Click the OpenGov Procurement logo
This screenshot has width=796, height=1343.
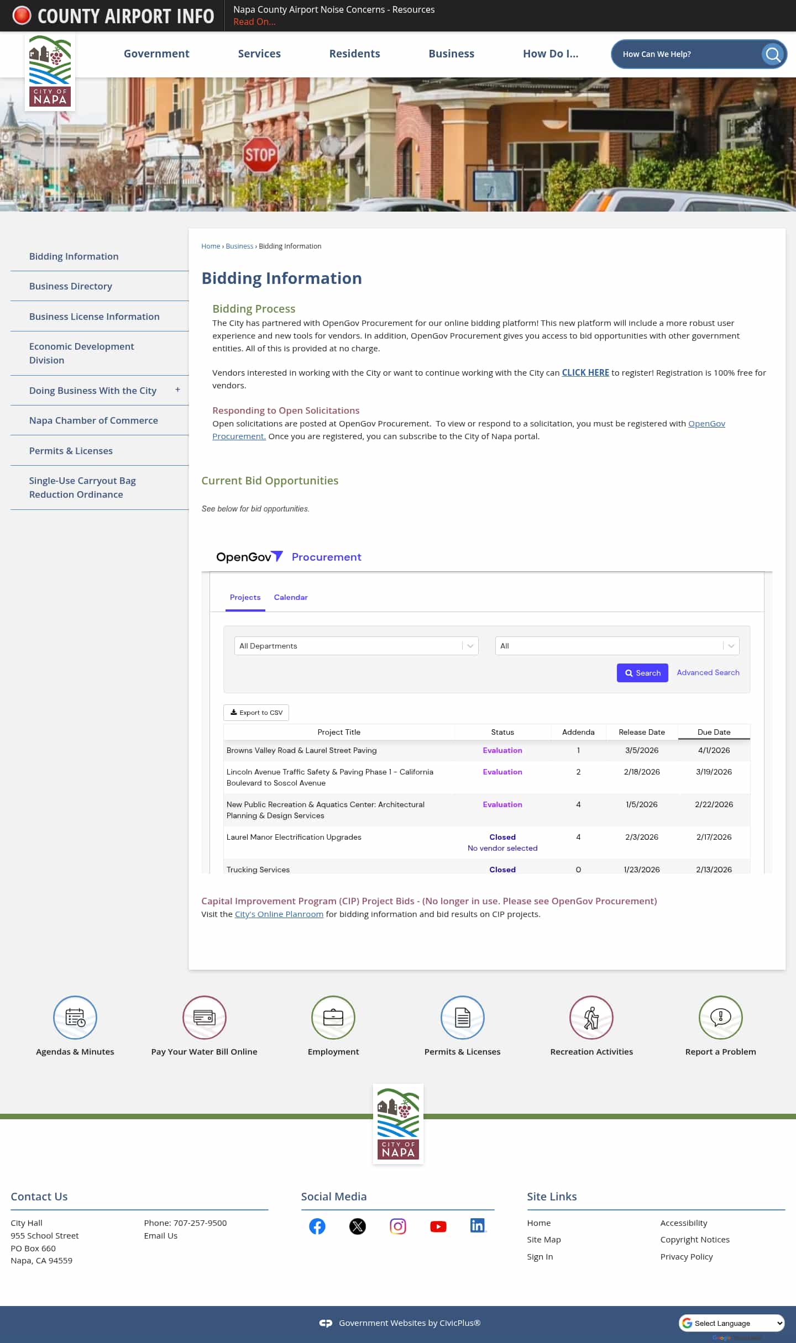pyautogui.click(x=289, y=557)
